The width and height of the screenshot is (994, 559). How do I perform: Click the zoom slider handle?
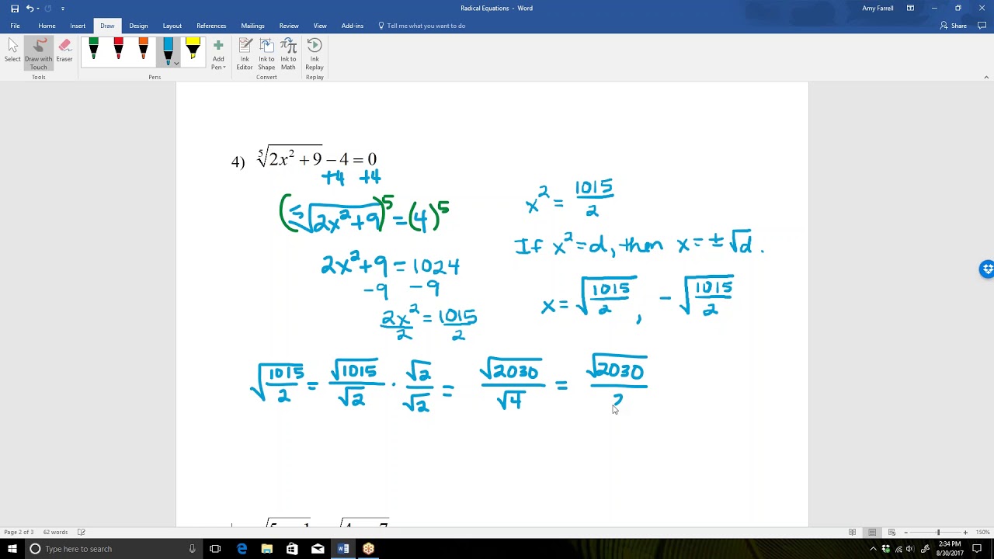click(x=938, y=532)
